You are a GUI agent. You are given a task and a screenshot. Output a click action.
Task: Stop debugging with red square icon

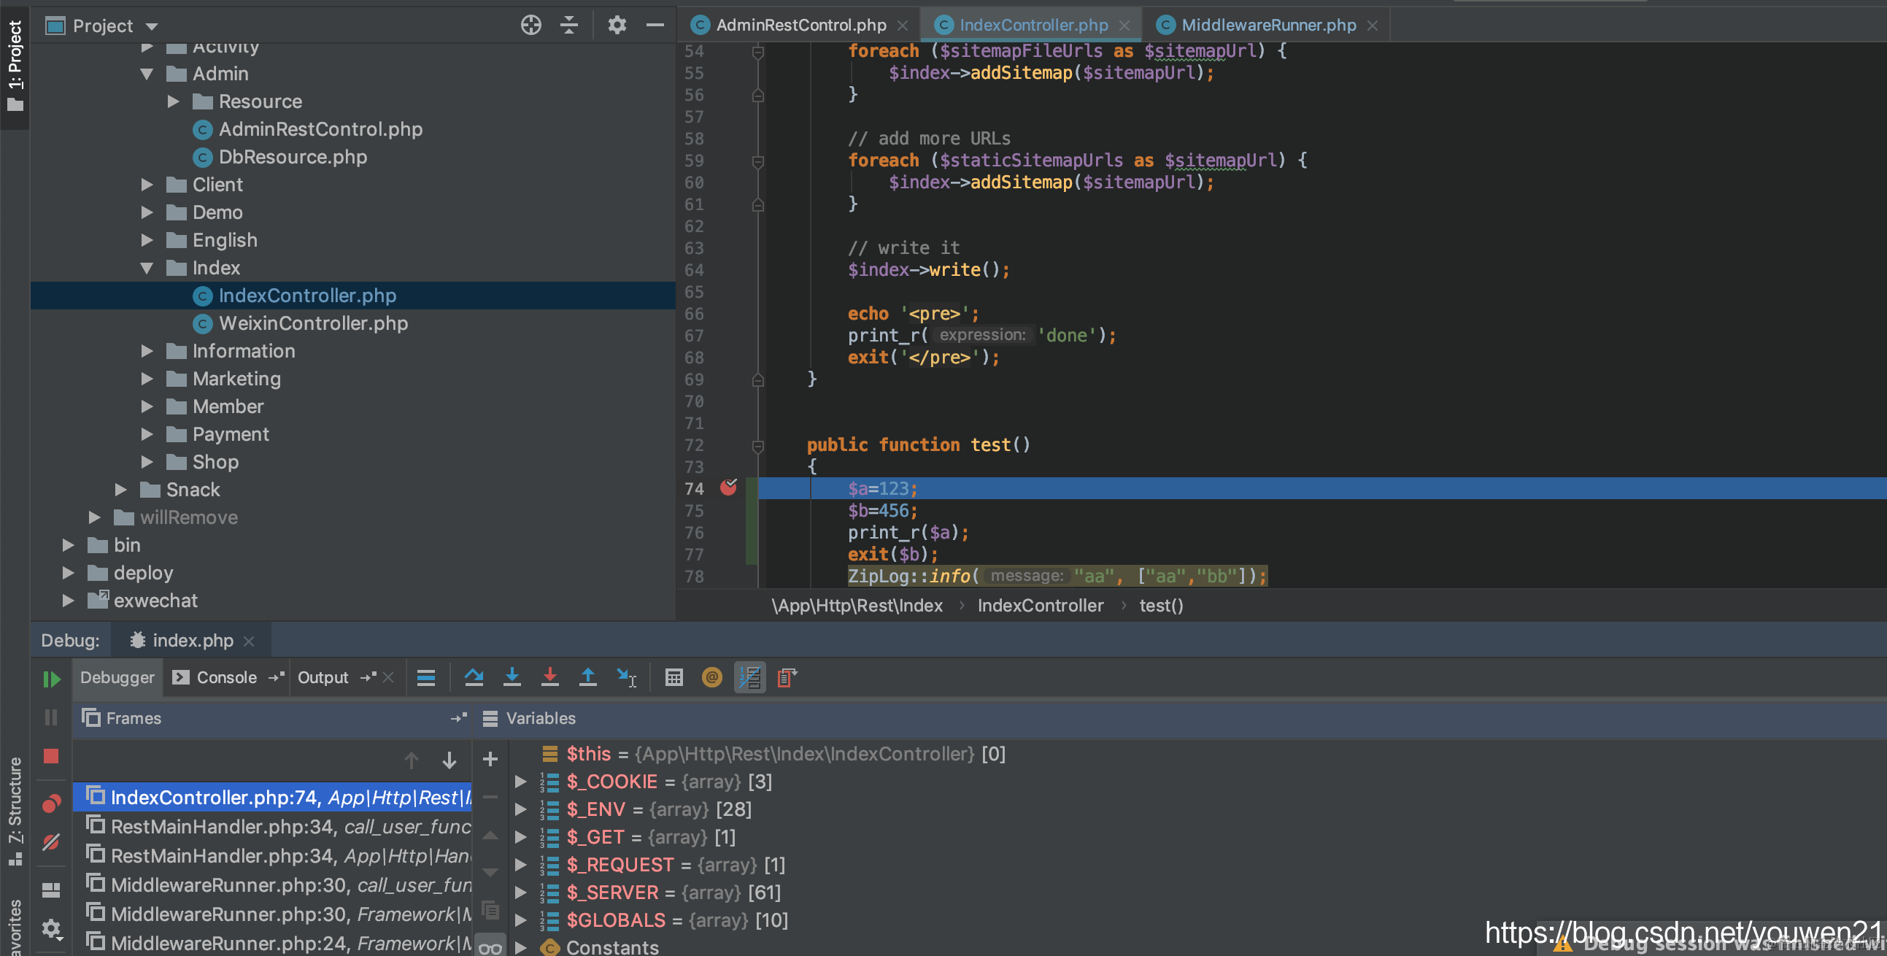50,755
